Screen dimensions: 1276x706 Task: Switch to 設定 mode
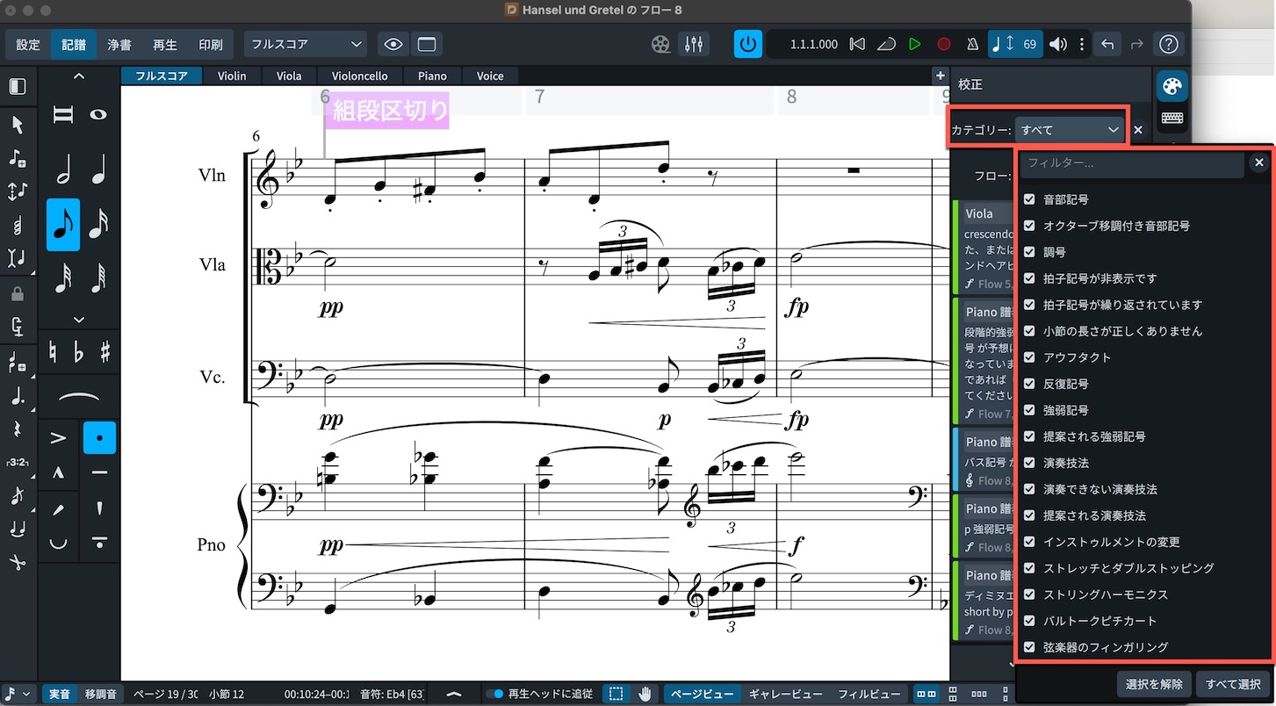(x=28, y=45)
